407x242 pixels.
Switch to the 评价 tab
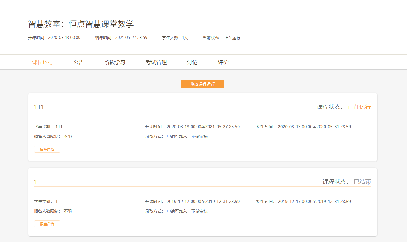click(223, 62)
